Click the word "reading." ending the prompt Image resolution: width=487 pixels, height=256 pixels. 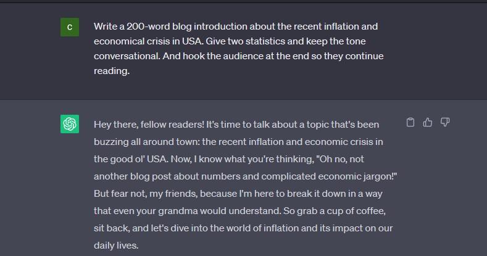pos(112,71)
